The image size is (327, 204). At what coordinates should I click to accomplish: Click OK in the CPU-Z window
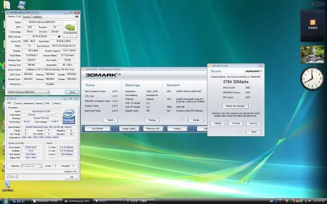pyautogui.click(x=72, y=177)
